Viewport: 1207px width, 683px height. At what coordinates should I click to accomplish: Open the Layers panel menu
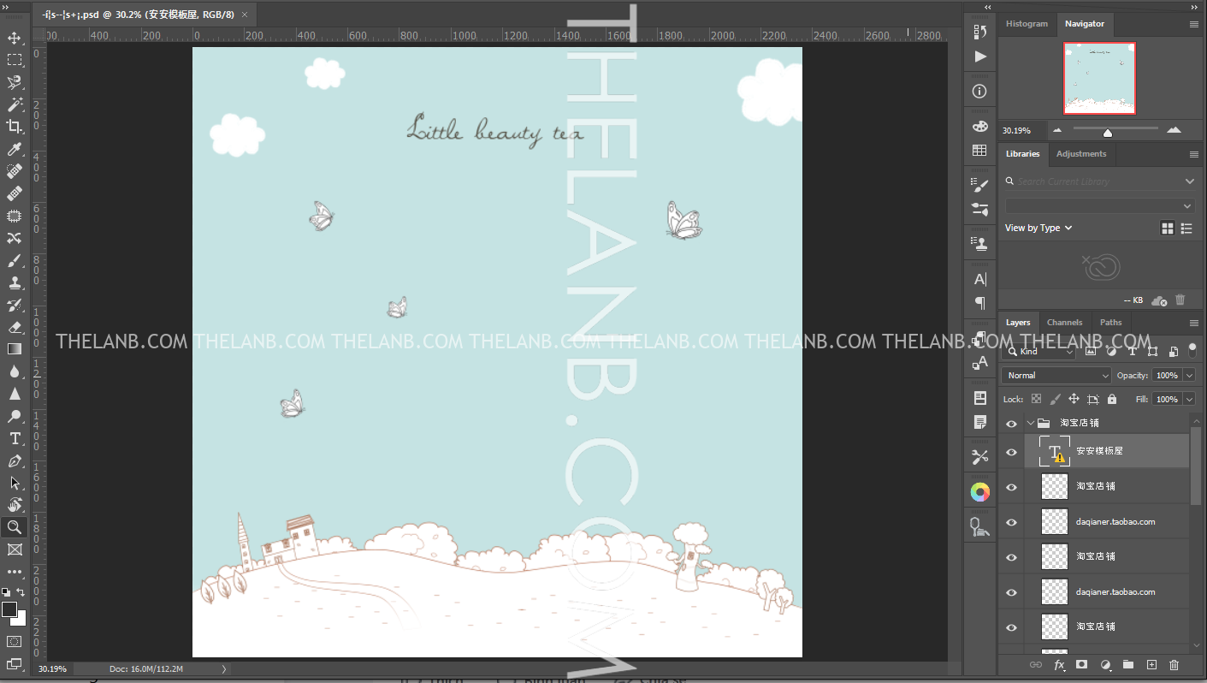[x=1194, y=323]
